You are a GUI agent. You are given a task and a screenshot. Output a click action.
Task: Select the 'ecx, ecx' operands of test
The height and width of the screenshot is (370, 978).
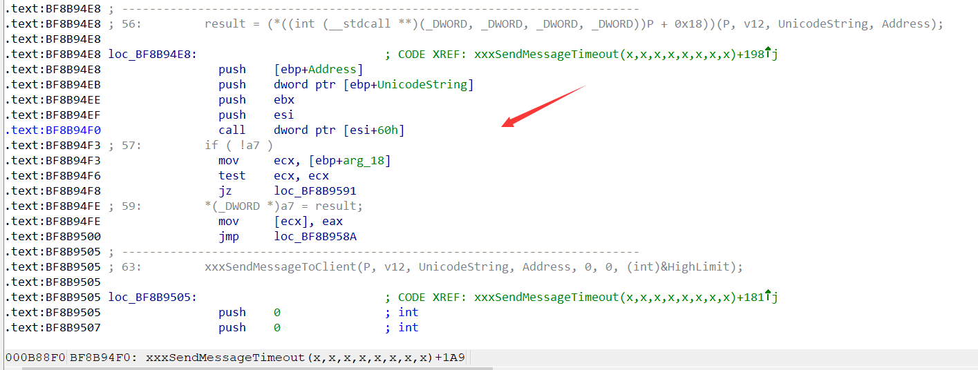[x=301, y=175]
